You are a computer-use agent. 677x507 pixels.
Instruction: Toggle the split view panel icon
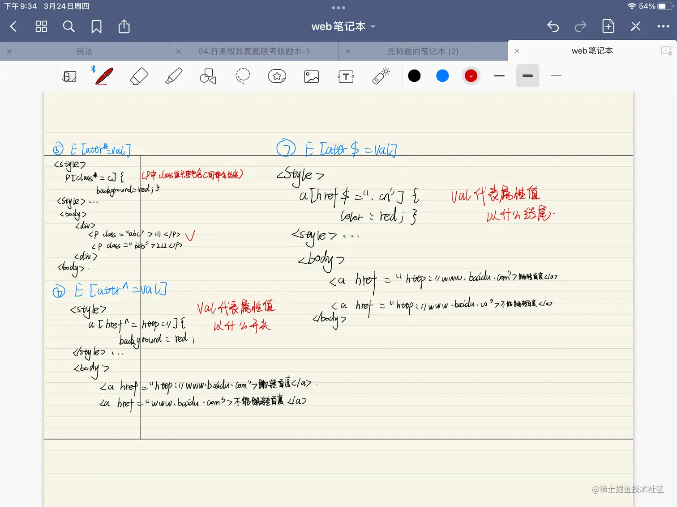pyautogui.click(x=666, y=51)
